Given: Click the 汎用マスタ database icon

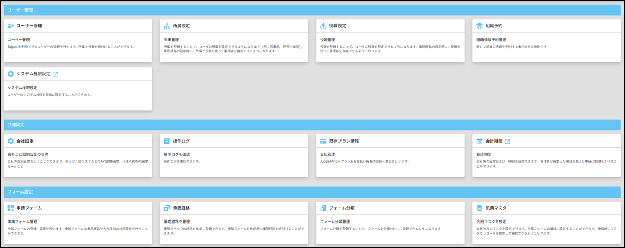Looking at the screenshot, I should pyautogui.click(x=479, y=208).
